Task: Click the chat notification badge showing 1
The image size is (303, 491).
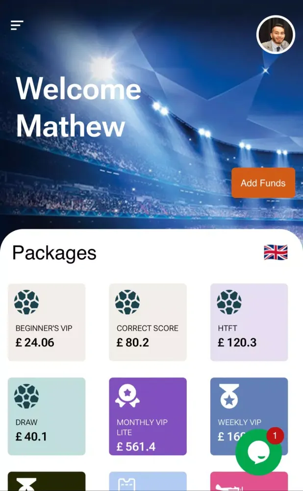Action: 276,435
